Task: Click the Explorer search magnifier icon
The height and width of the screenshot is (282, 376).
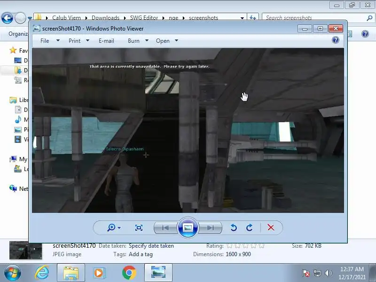Action: [369, 18]
